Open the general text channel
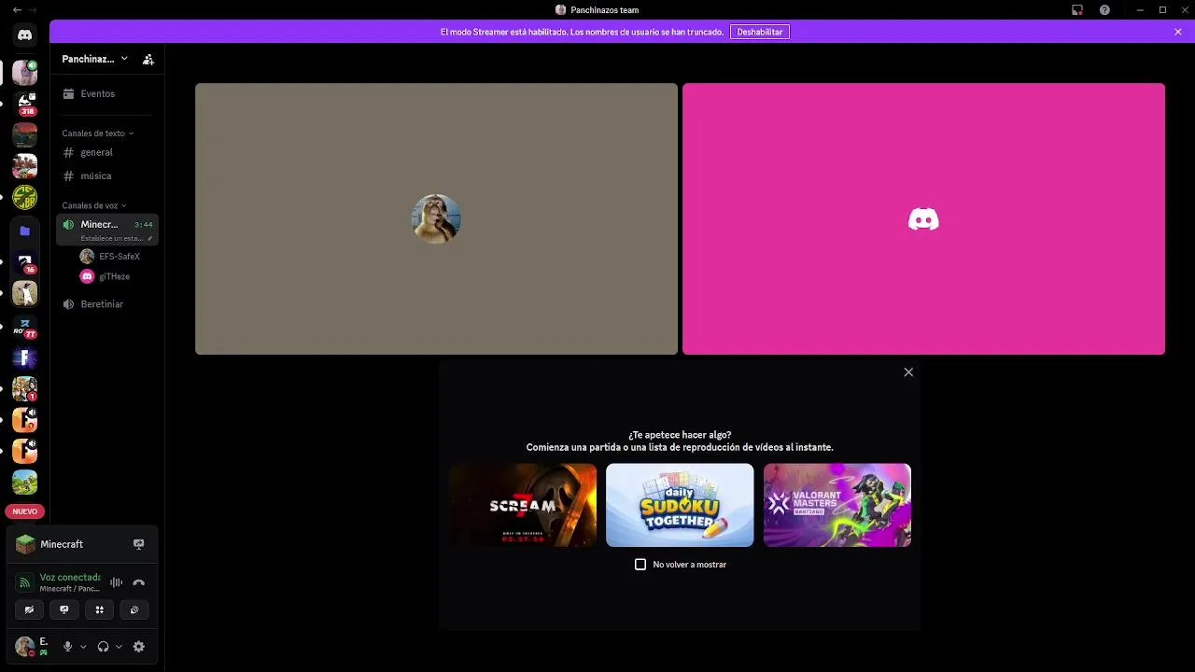Screen dimensions: 1195x672 point(105,152)
